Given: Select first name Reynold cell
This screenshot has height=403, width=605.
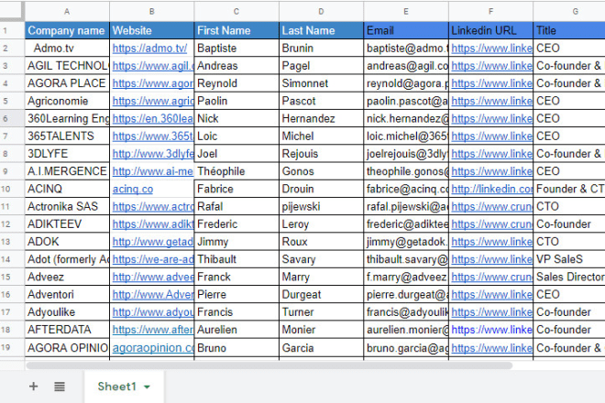Looking at the screenshot, I should [236, 83].
